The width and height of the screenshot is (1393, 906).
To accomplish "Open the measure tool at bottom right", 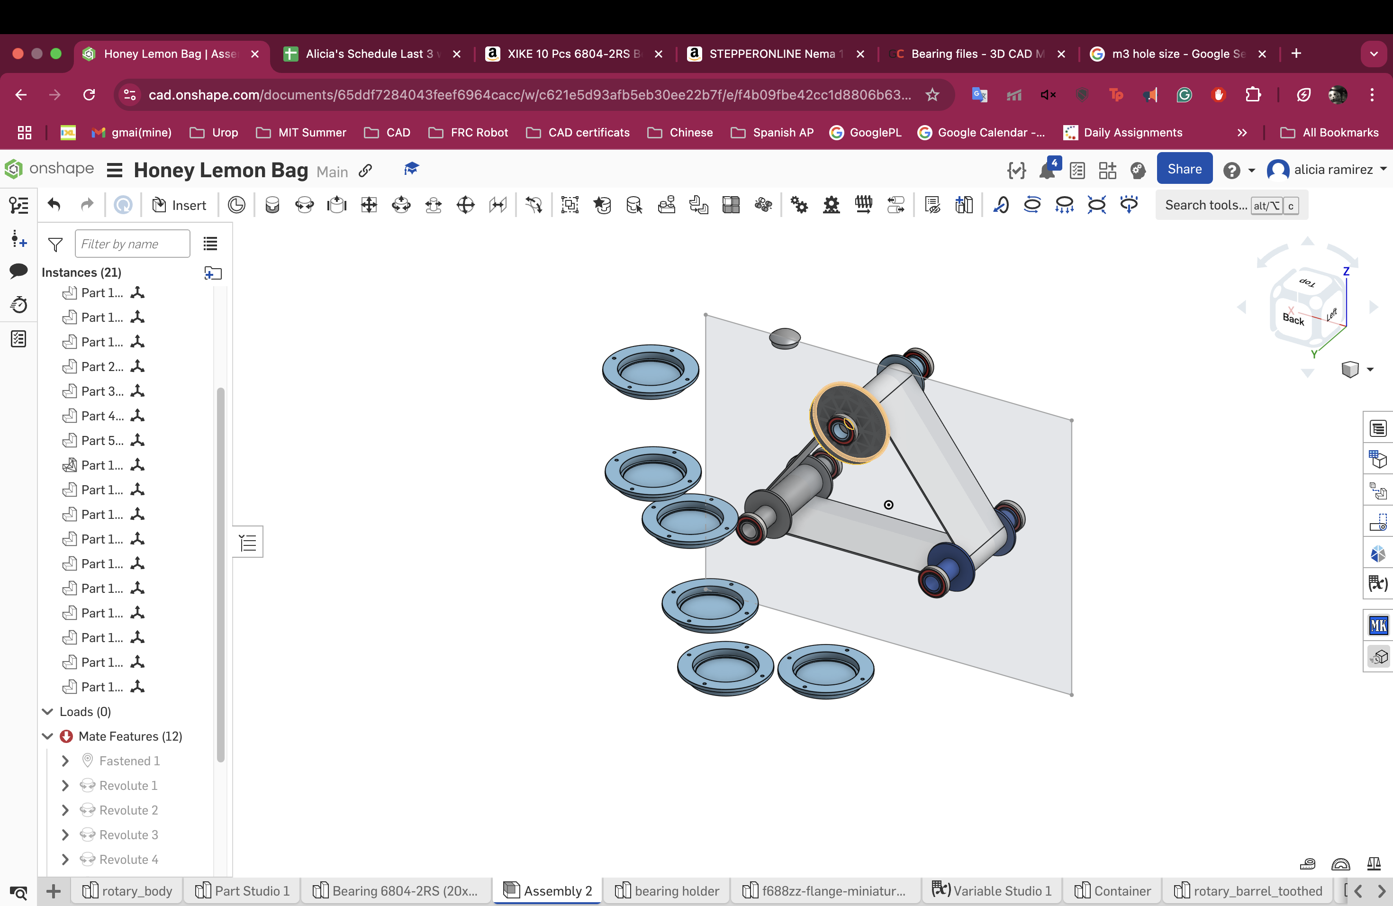I will (1308, 864).
